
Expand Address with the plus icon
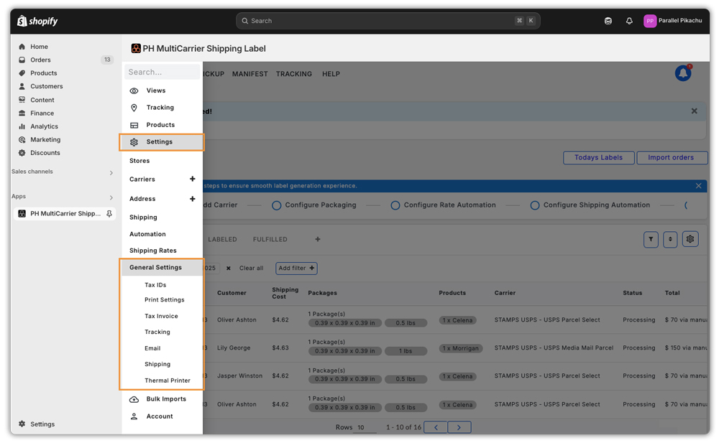pos(193,199)
